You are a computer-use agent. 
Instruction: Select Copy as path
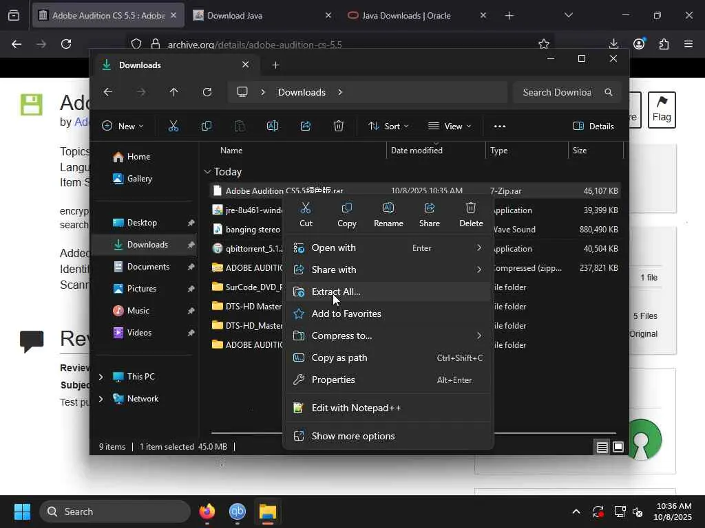tap(388, 357)
